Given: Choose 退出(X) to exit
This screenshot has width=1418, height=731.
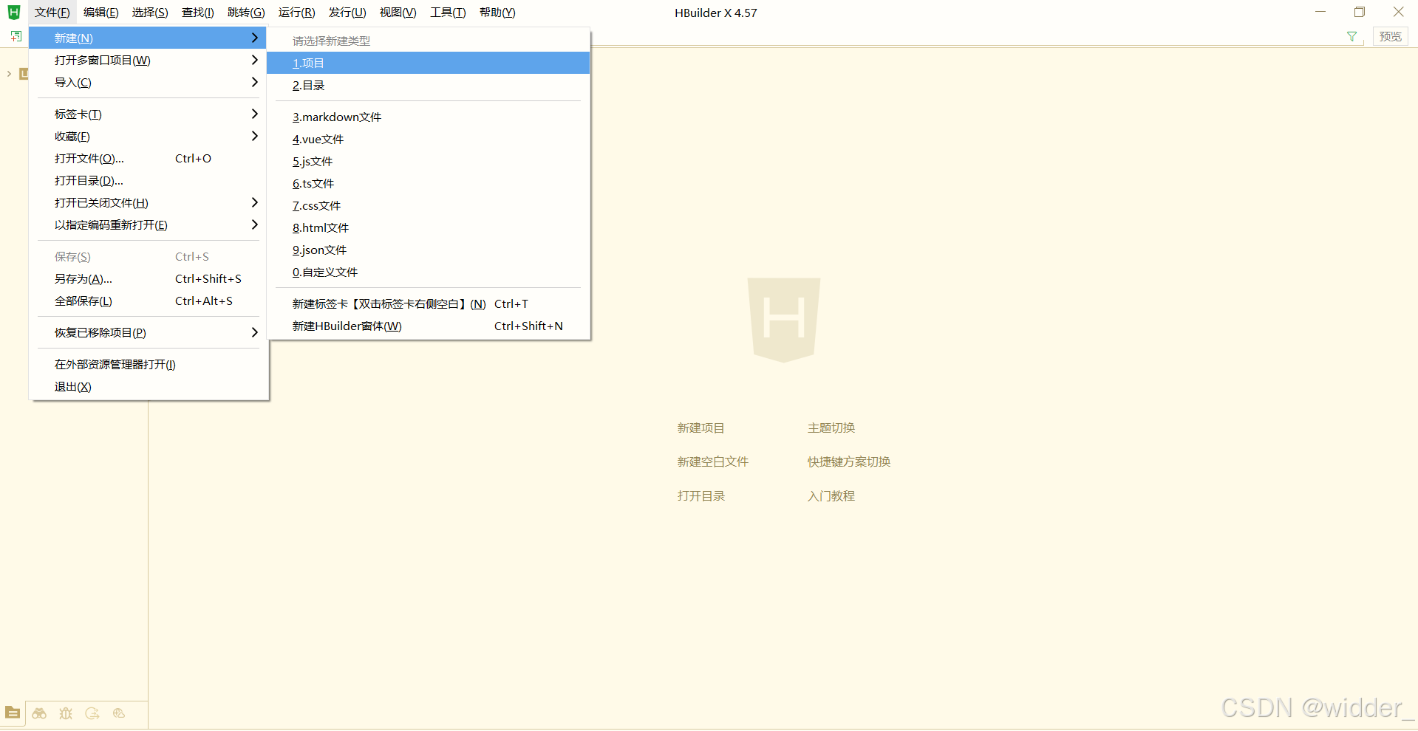Looking at the screenshot, I should (148, 386).
